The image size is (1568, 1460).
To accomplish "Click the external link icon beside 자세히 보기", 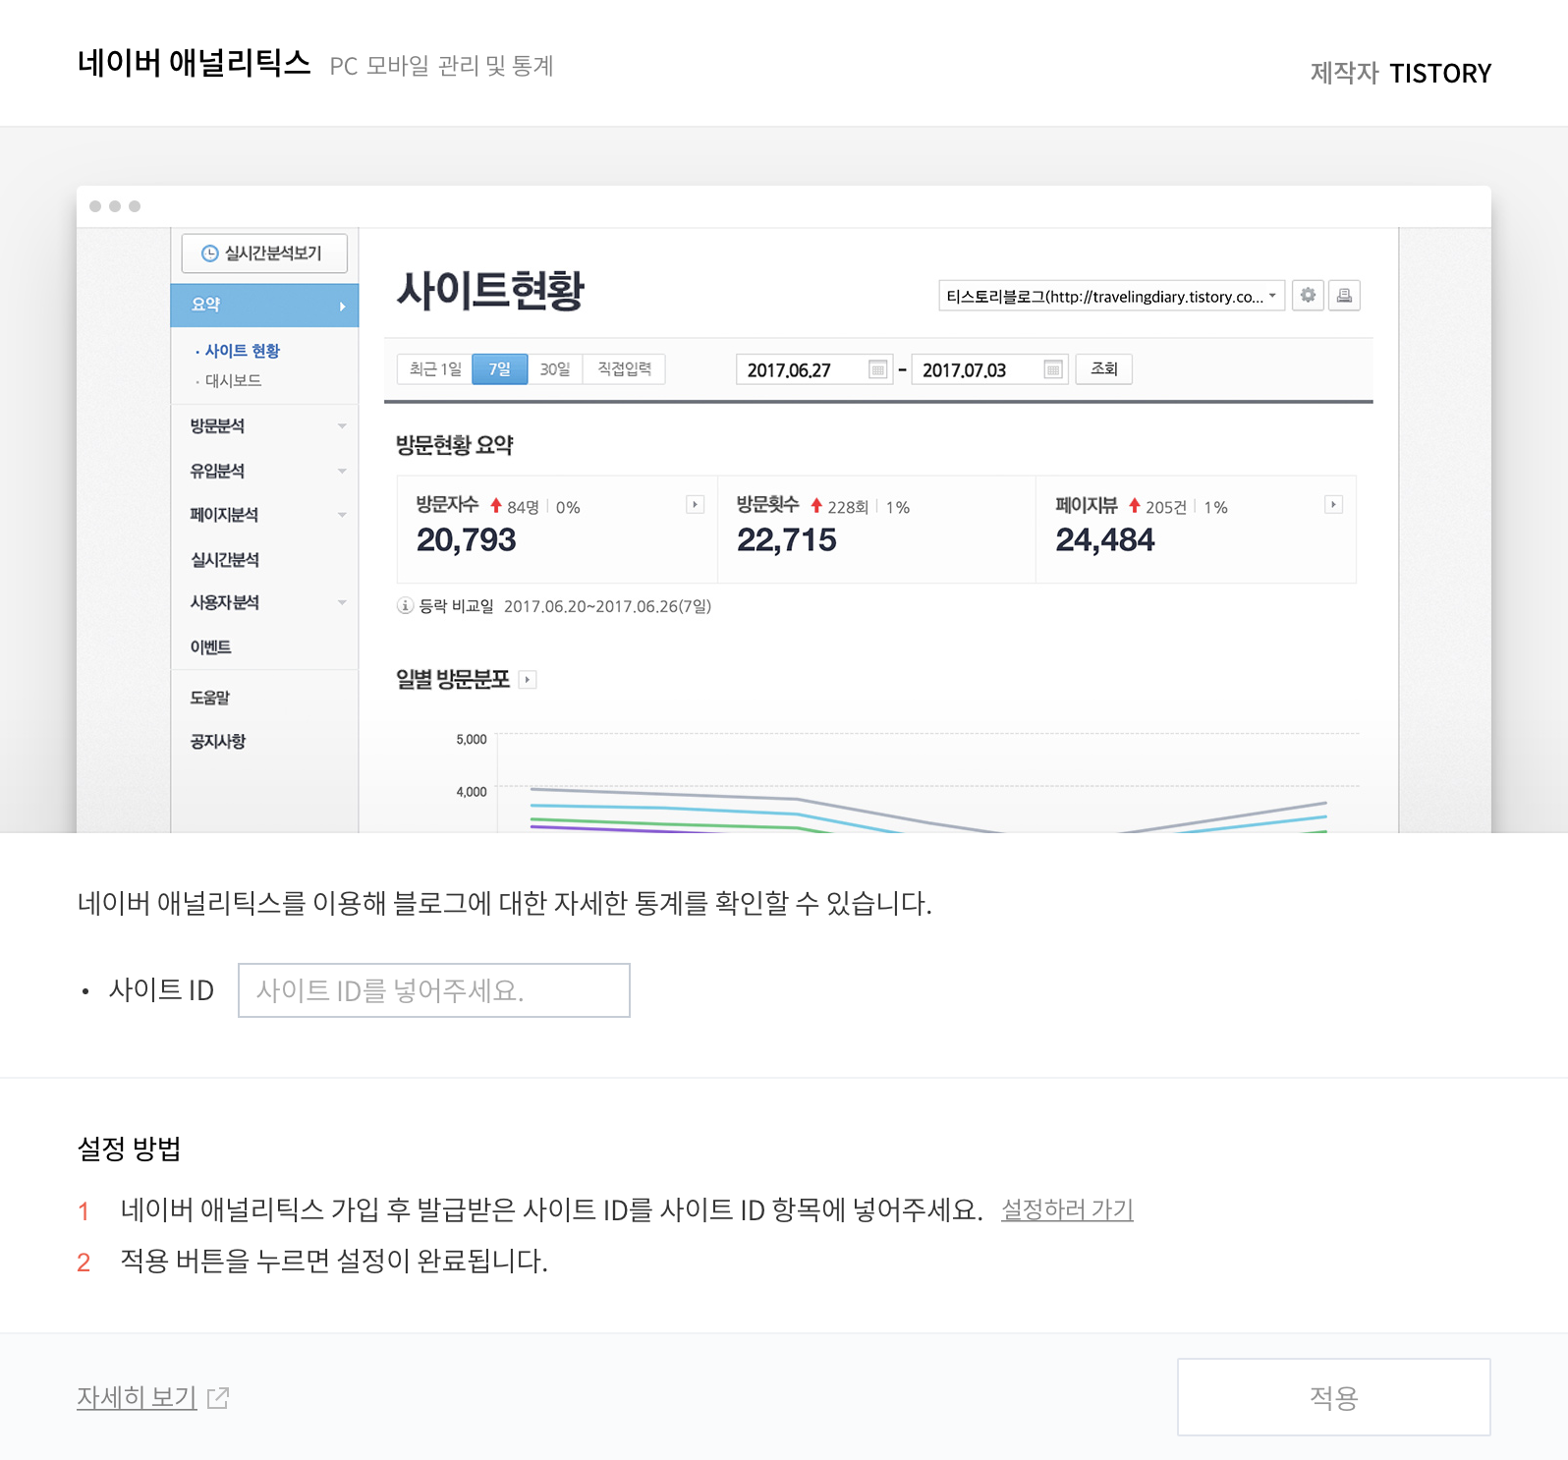I will (x=218, y=1397).
